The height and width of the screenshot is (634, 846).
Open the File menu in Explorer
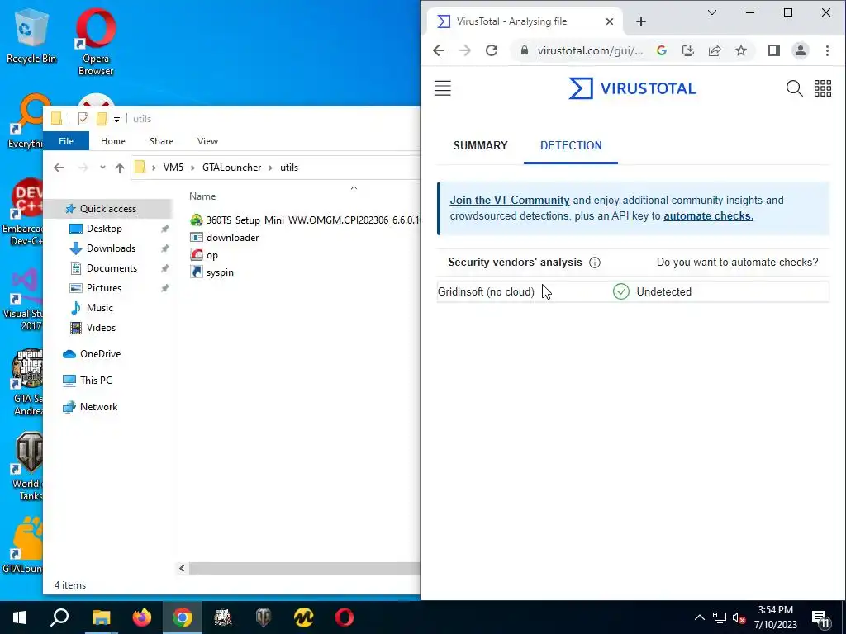[x=66, y=141]
